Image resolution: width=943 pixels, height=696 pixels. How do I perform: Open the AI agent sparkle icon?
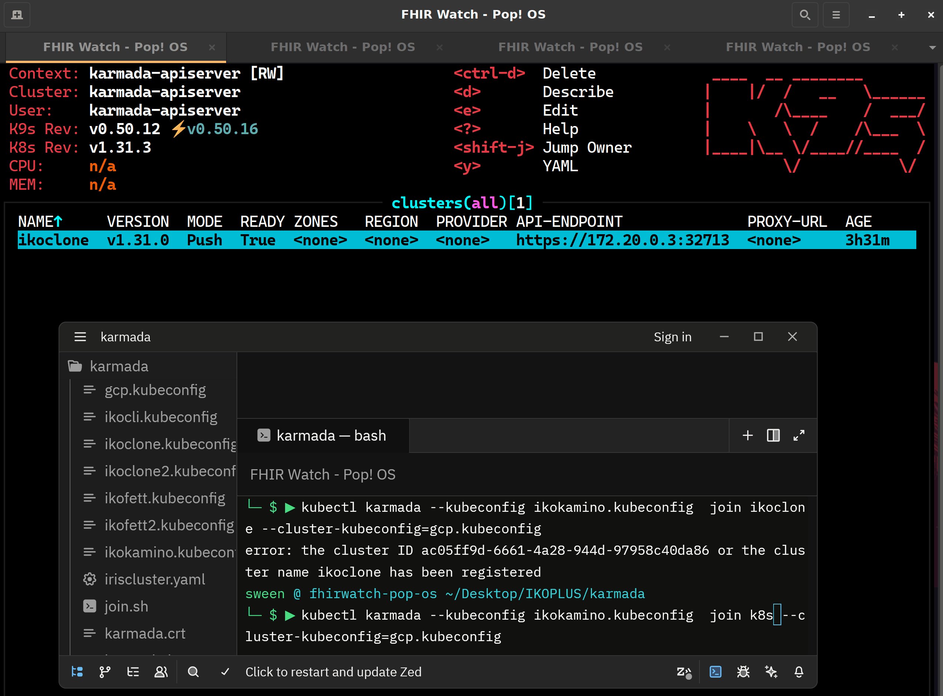pyautogui.click(x=771, y=672)
